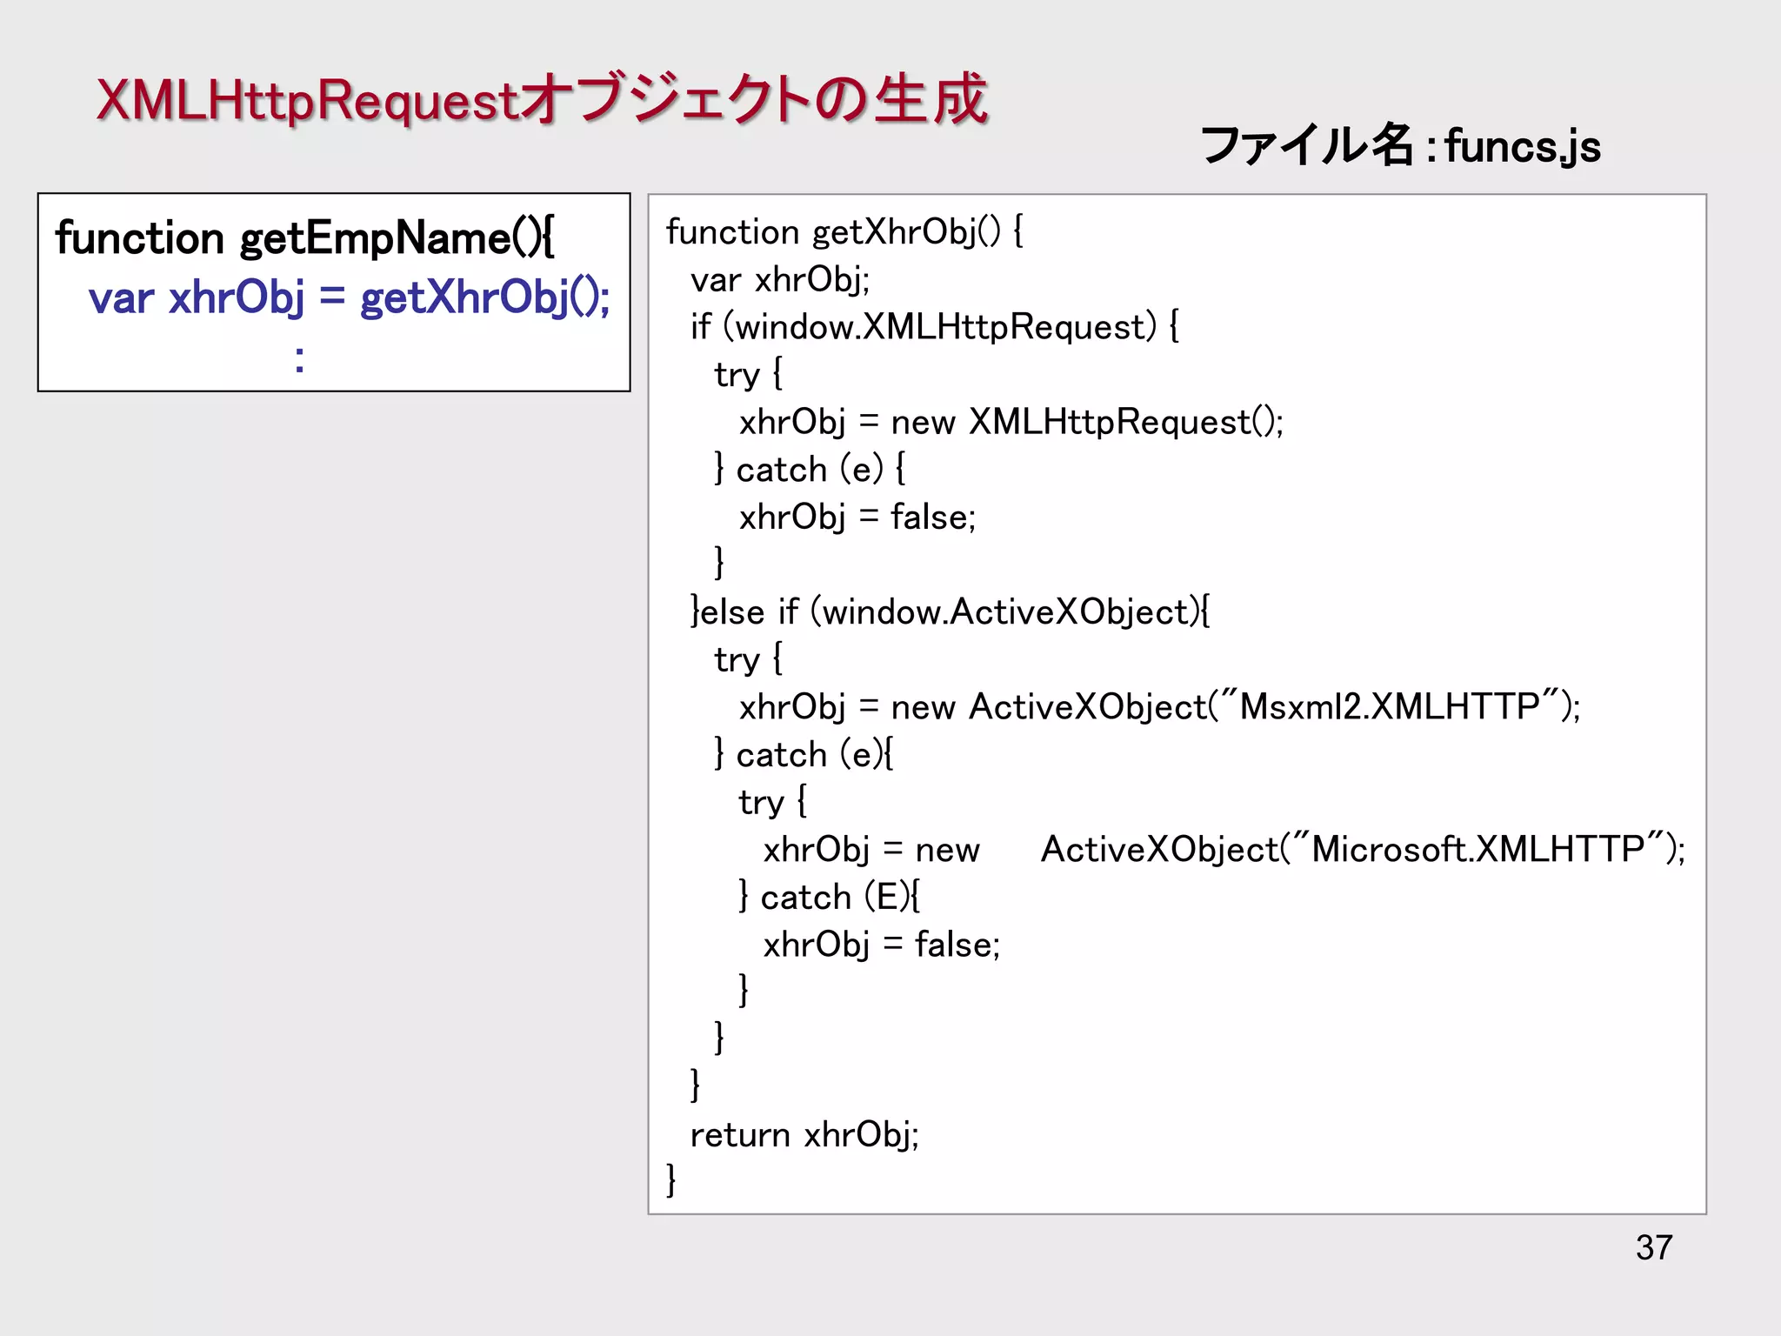The height and width of the screenshot is (1336, 1781).
Task: Click the innermost 'try {' above Microsoft.XMLHTTP
Action: pyautogui.click(x=772, y=802)
